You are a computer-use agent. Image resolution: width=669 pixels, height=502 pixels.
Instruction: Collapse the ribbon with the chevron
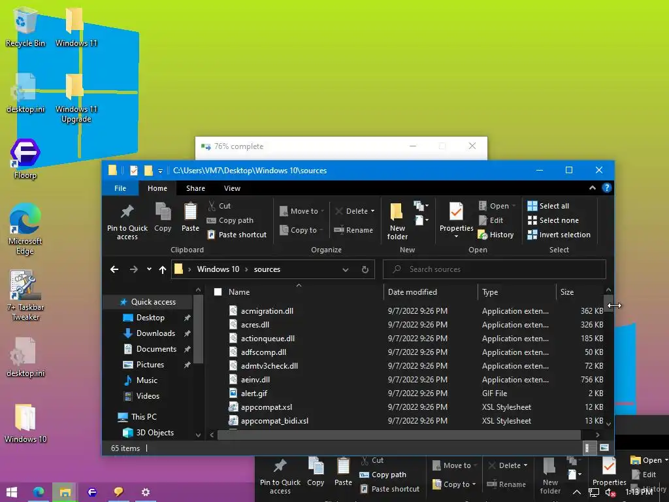(592, 188)
